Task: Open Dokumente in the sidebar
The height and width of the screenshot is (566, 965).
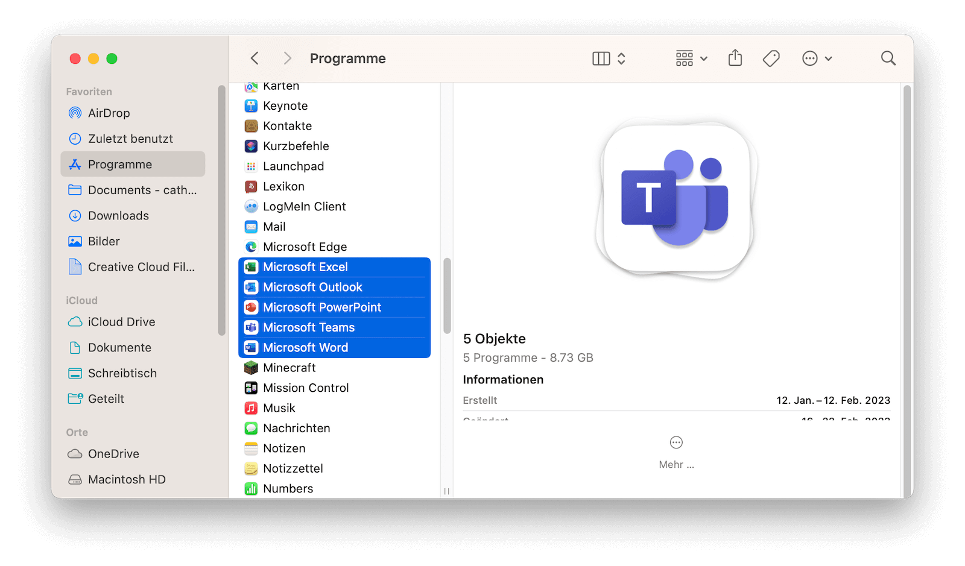Action: tap(133, 348)
